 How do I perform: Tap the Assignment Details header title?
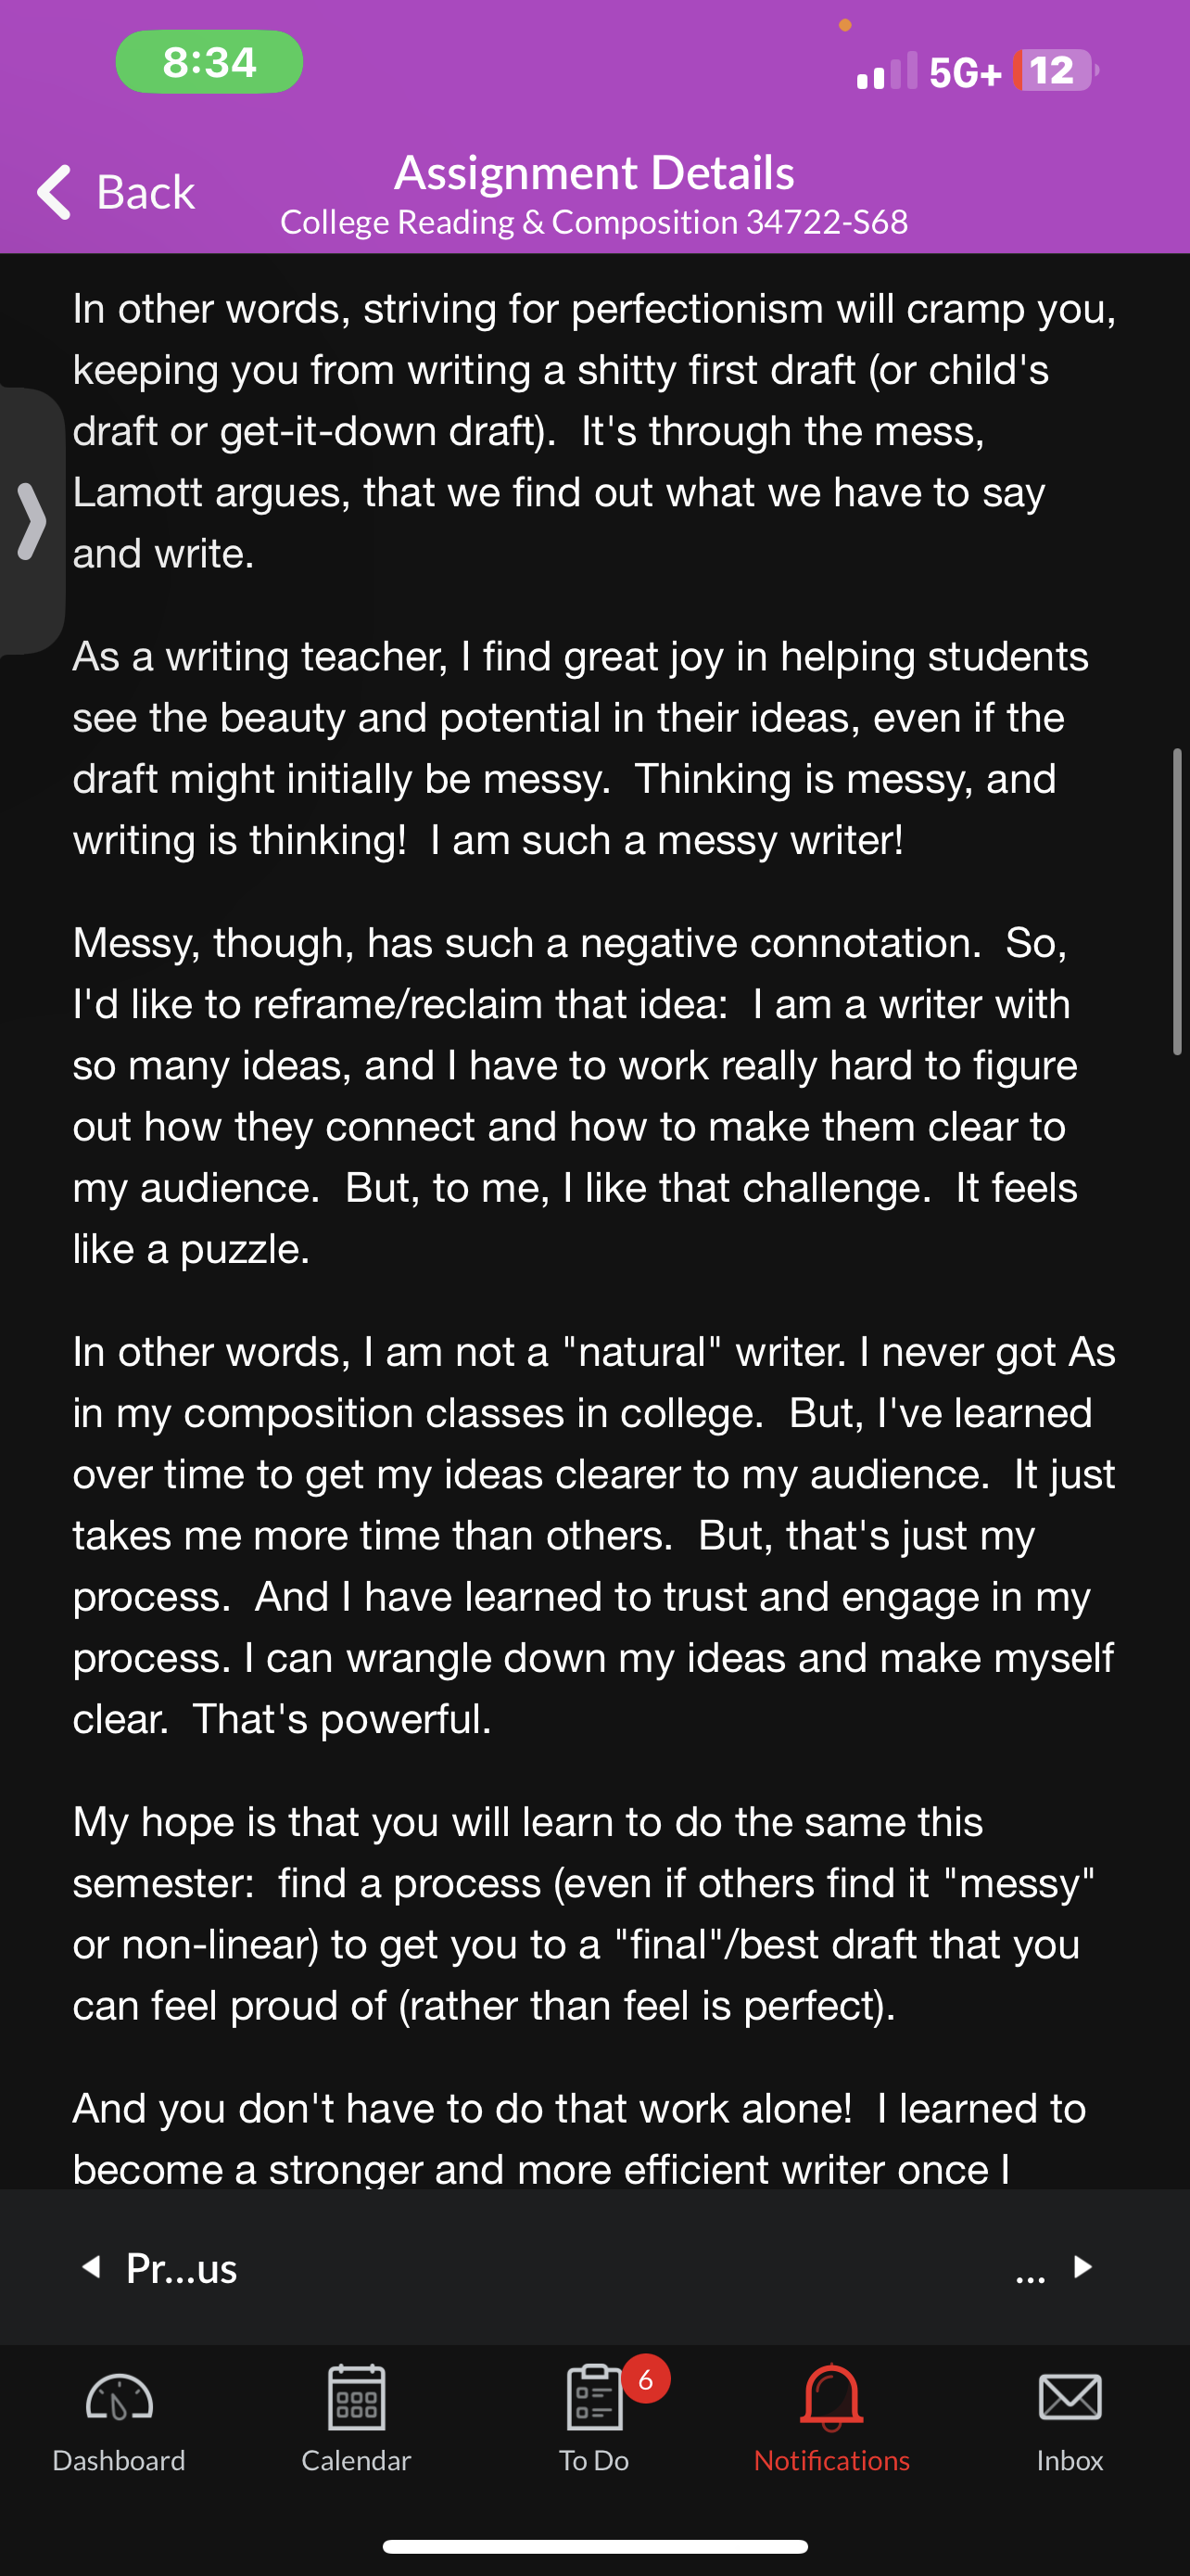point(594,172)
